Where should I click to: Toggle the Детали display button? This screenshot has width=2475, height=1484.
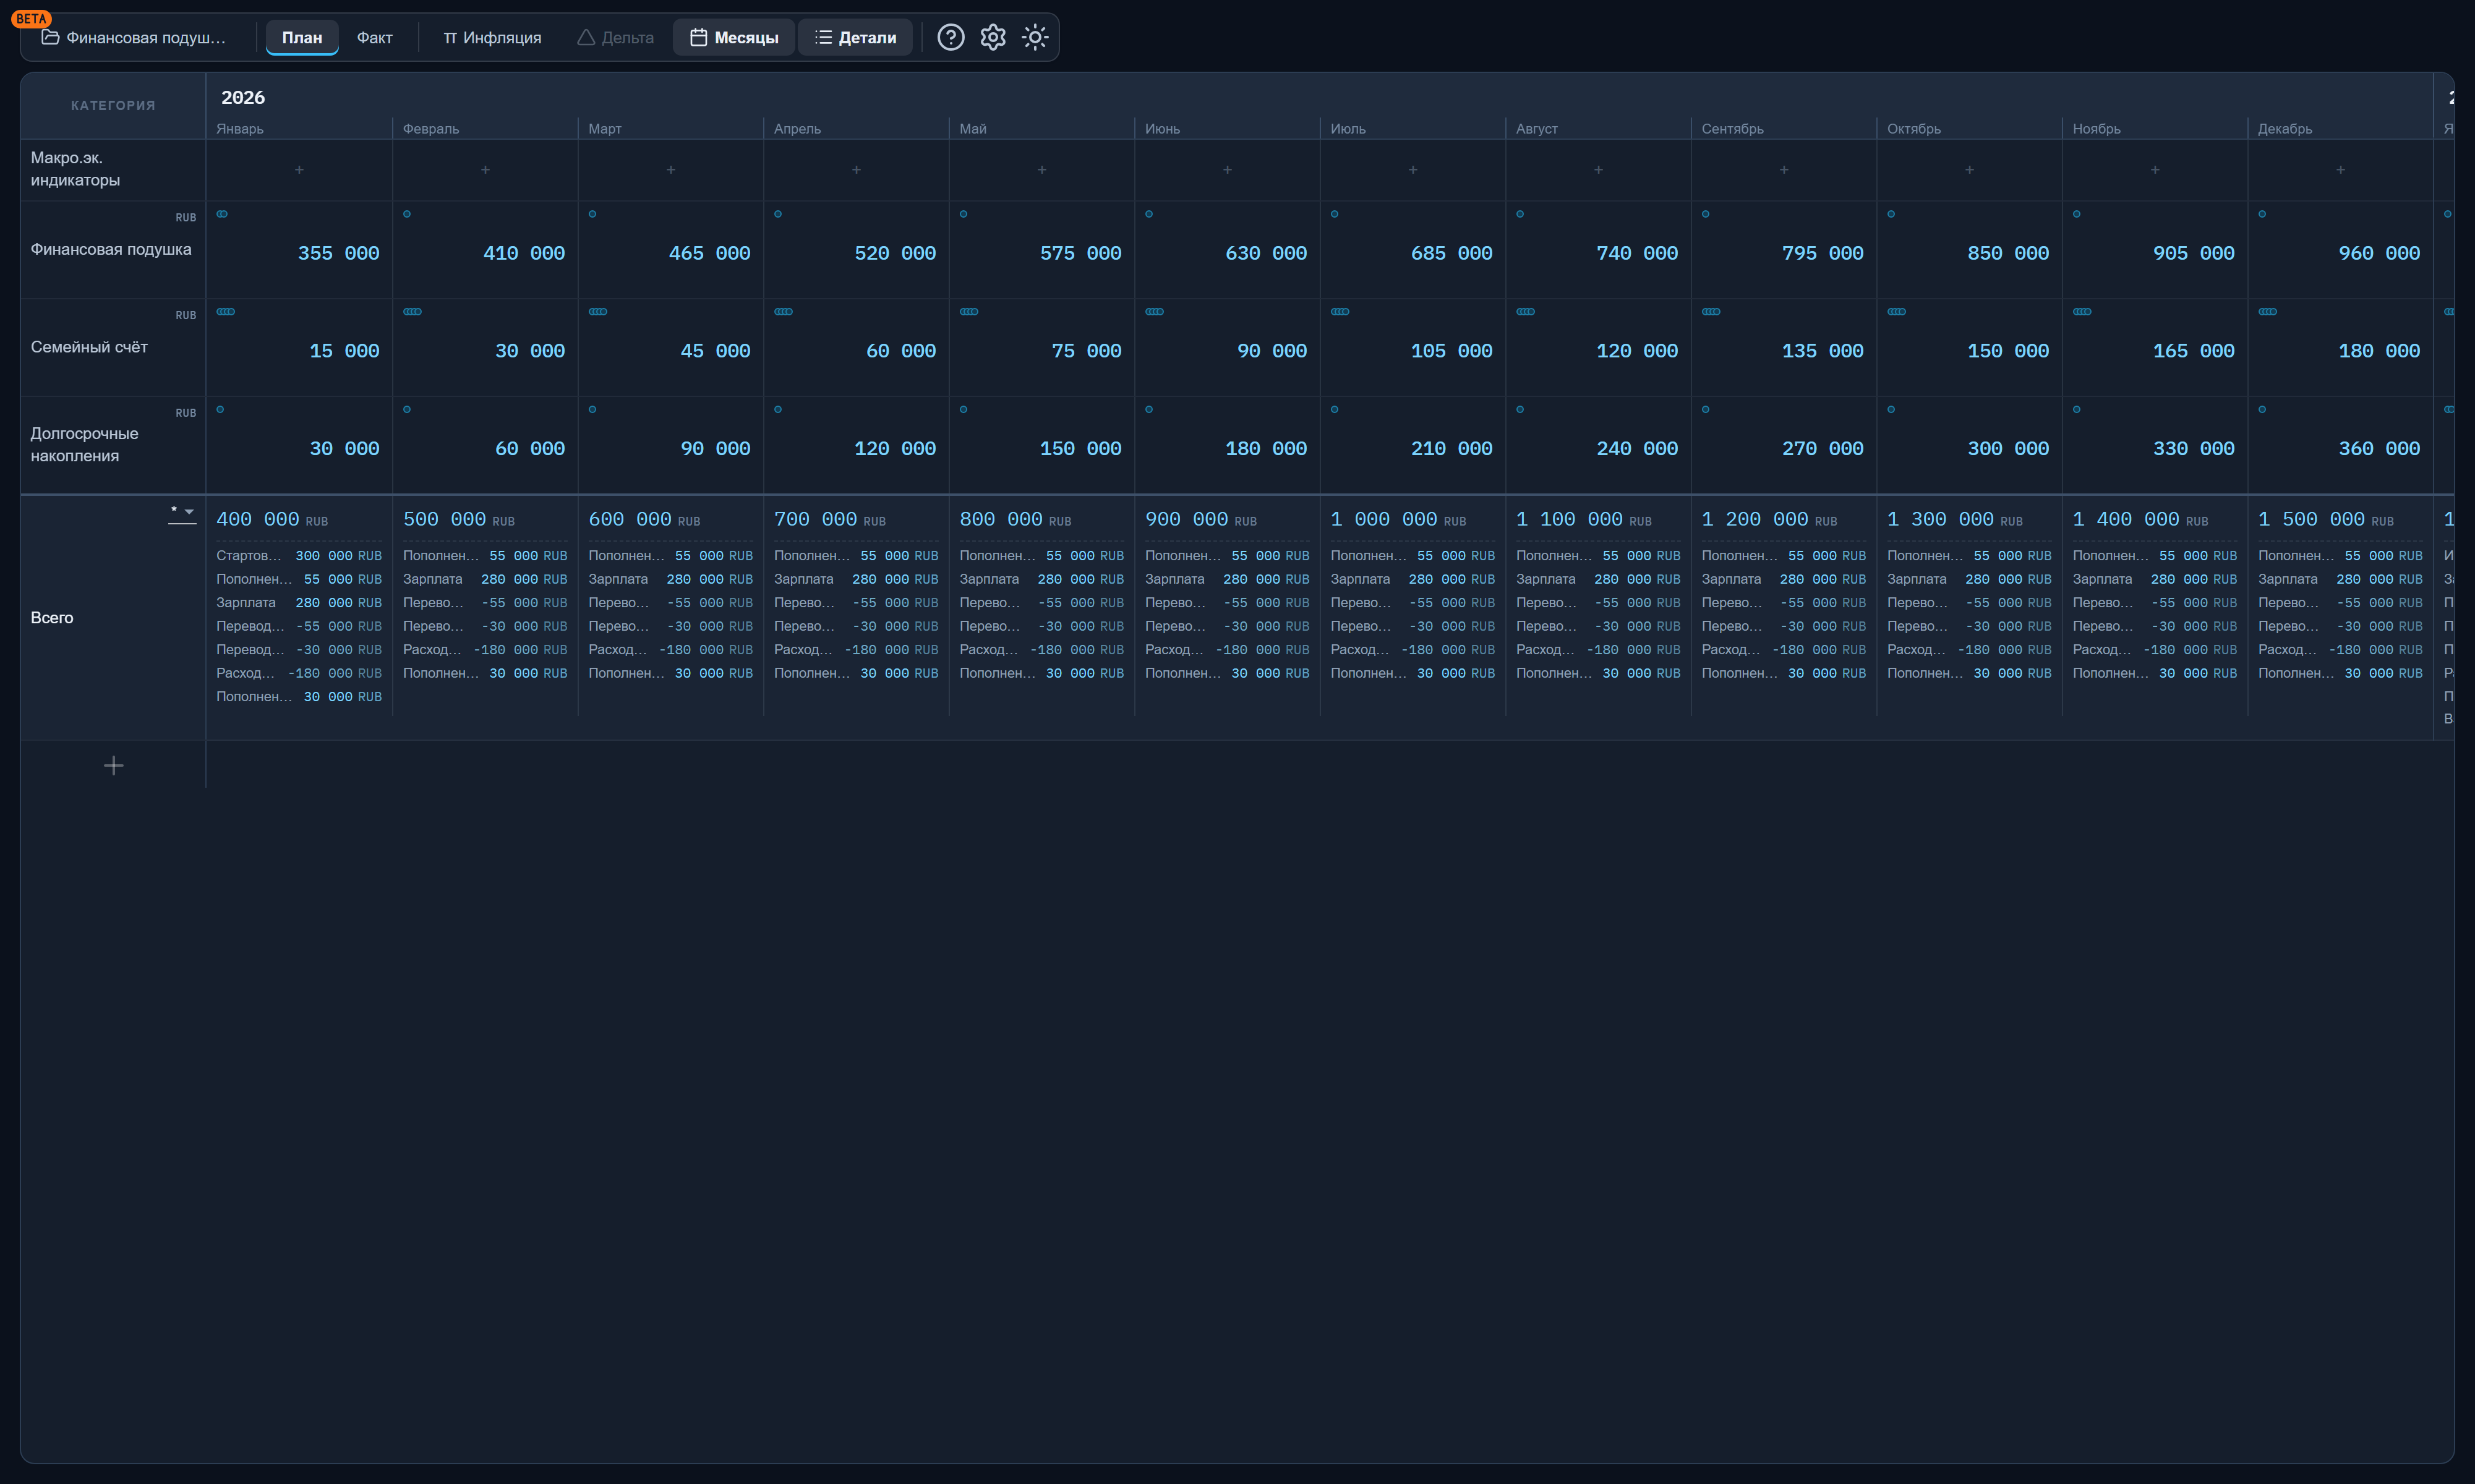855,38
